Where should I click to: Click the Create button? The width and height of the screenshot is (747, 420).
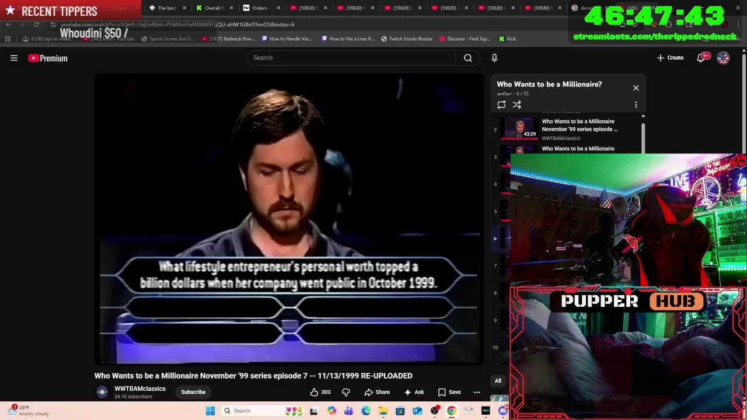pyautogui.click(x=670, y=58)
